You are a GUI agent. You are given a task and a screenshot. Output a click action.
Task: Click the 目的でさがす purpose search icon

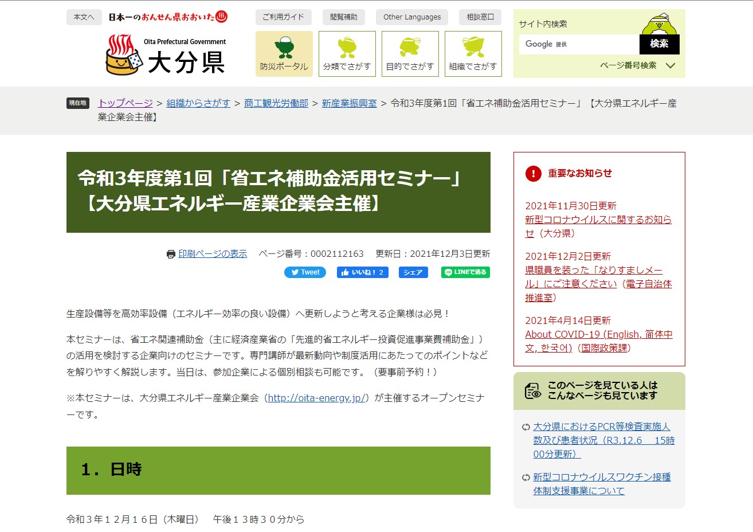pos(410,54)
